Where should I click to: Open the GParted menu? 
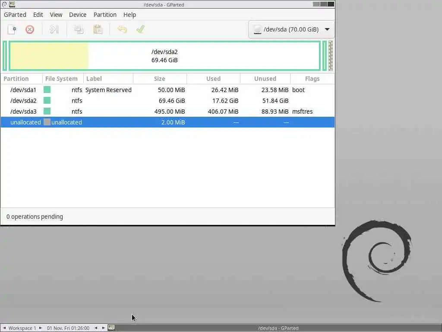(x=15, y=15)
